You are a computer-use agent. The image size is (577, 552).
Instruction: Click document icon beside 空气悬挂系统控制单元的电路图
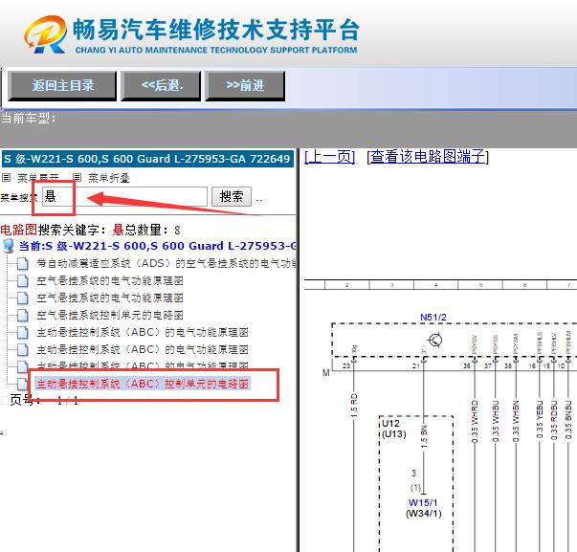tap(23, 315)
